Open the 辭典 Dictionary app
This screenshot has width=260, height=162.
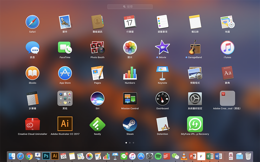(x=227, y=73)
